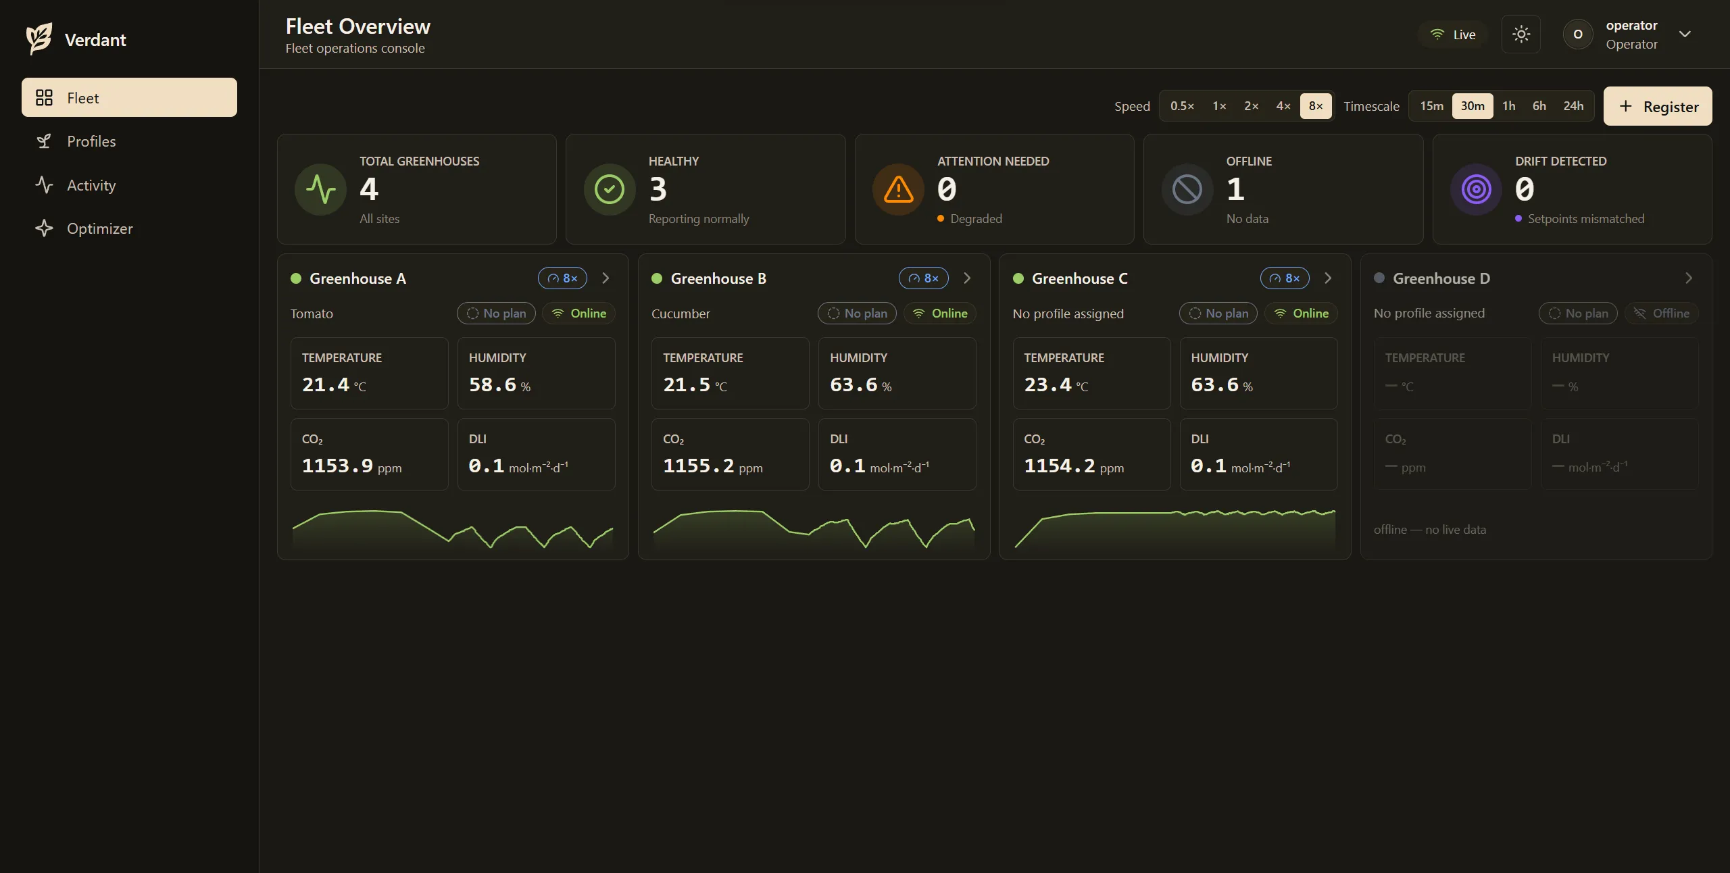Screen dimensions: 1730x873
Task: Open the Profiles page
Action: 129,141
